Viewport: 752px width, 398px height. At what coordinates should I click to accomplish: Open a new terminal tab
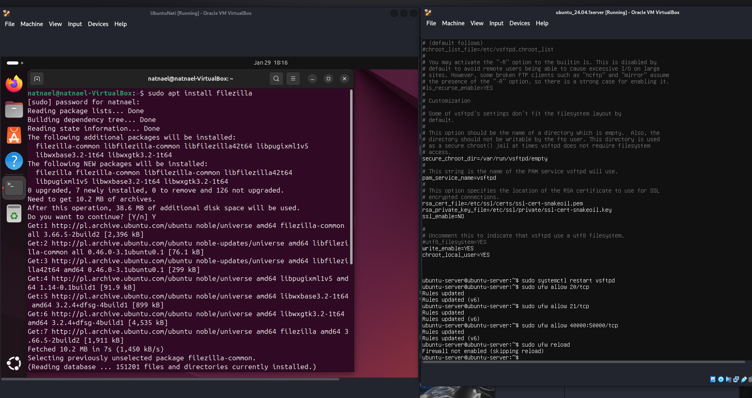click(x=37, y=79)
